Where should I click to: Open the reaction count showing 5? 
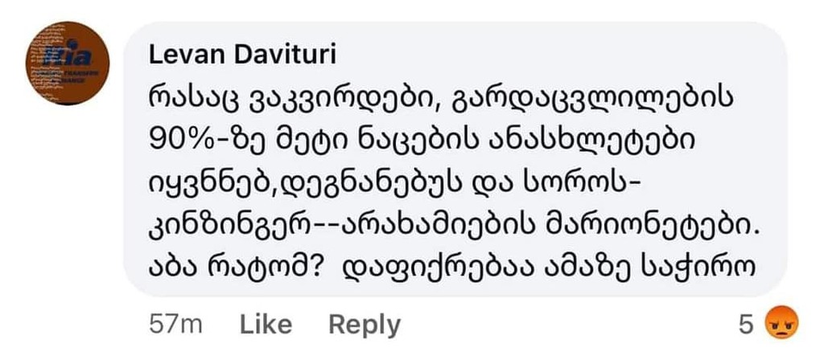point(746,325)
